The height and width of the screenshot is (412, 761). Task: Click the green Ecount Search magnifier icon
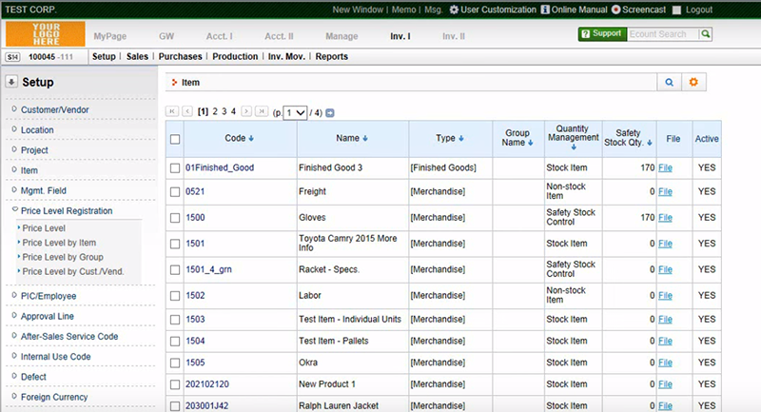(705, 34)
